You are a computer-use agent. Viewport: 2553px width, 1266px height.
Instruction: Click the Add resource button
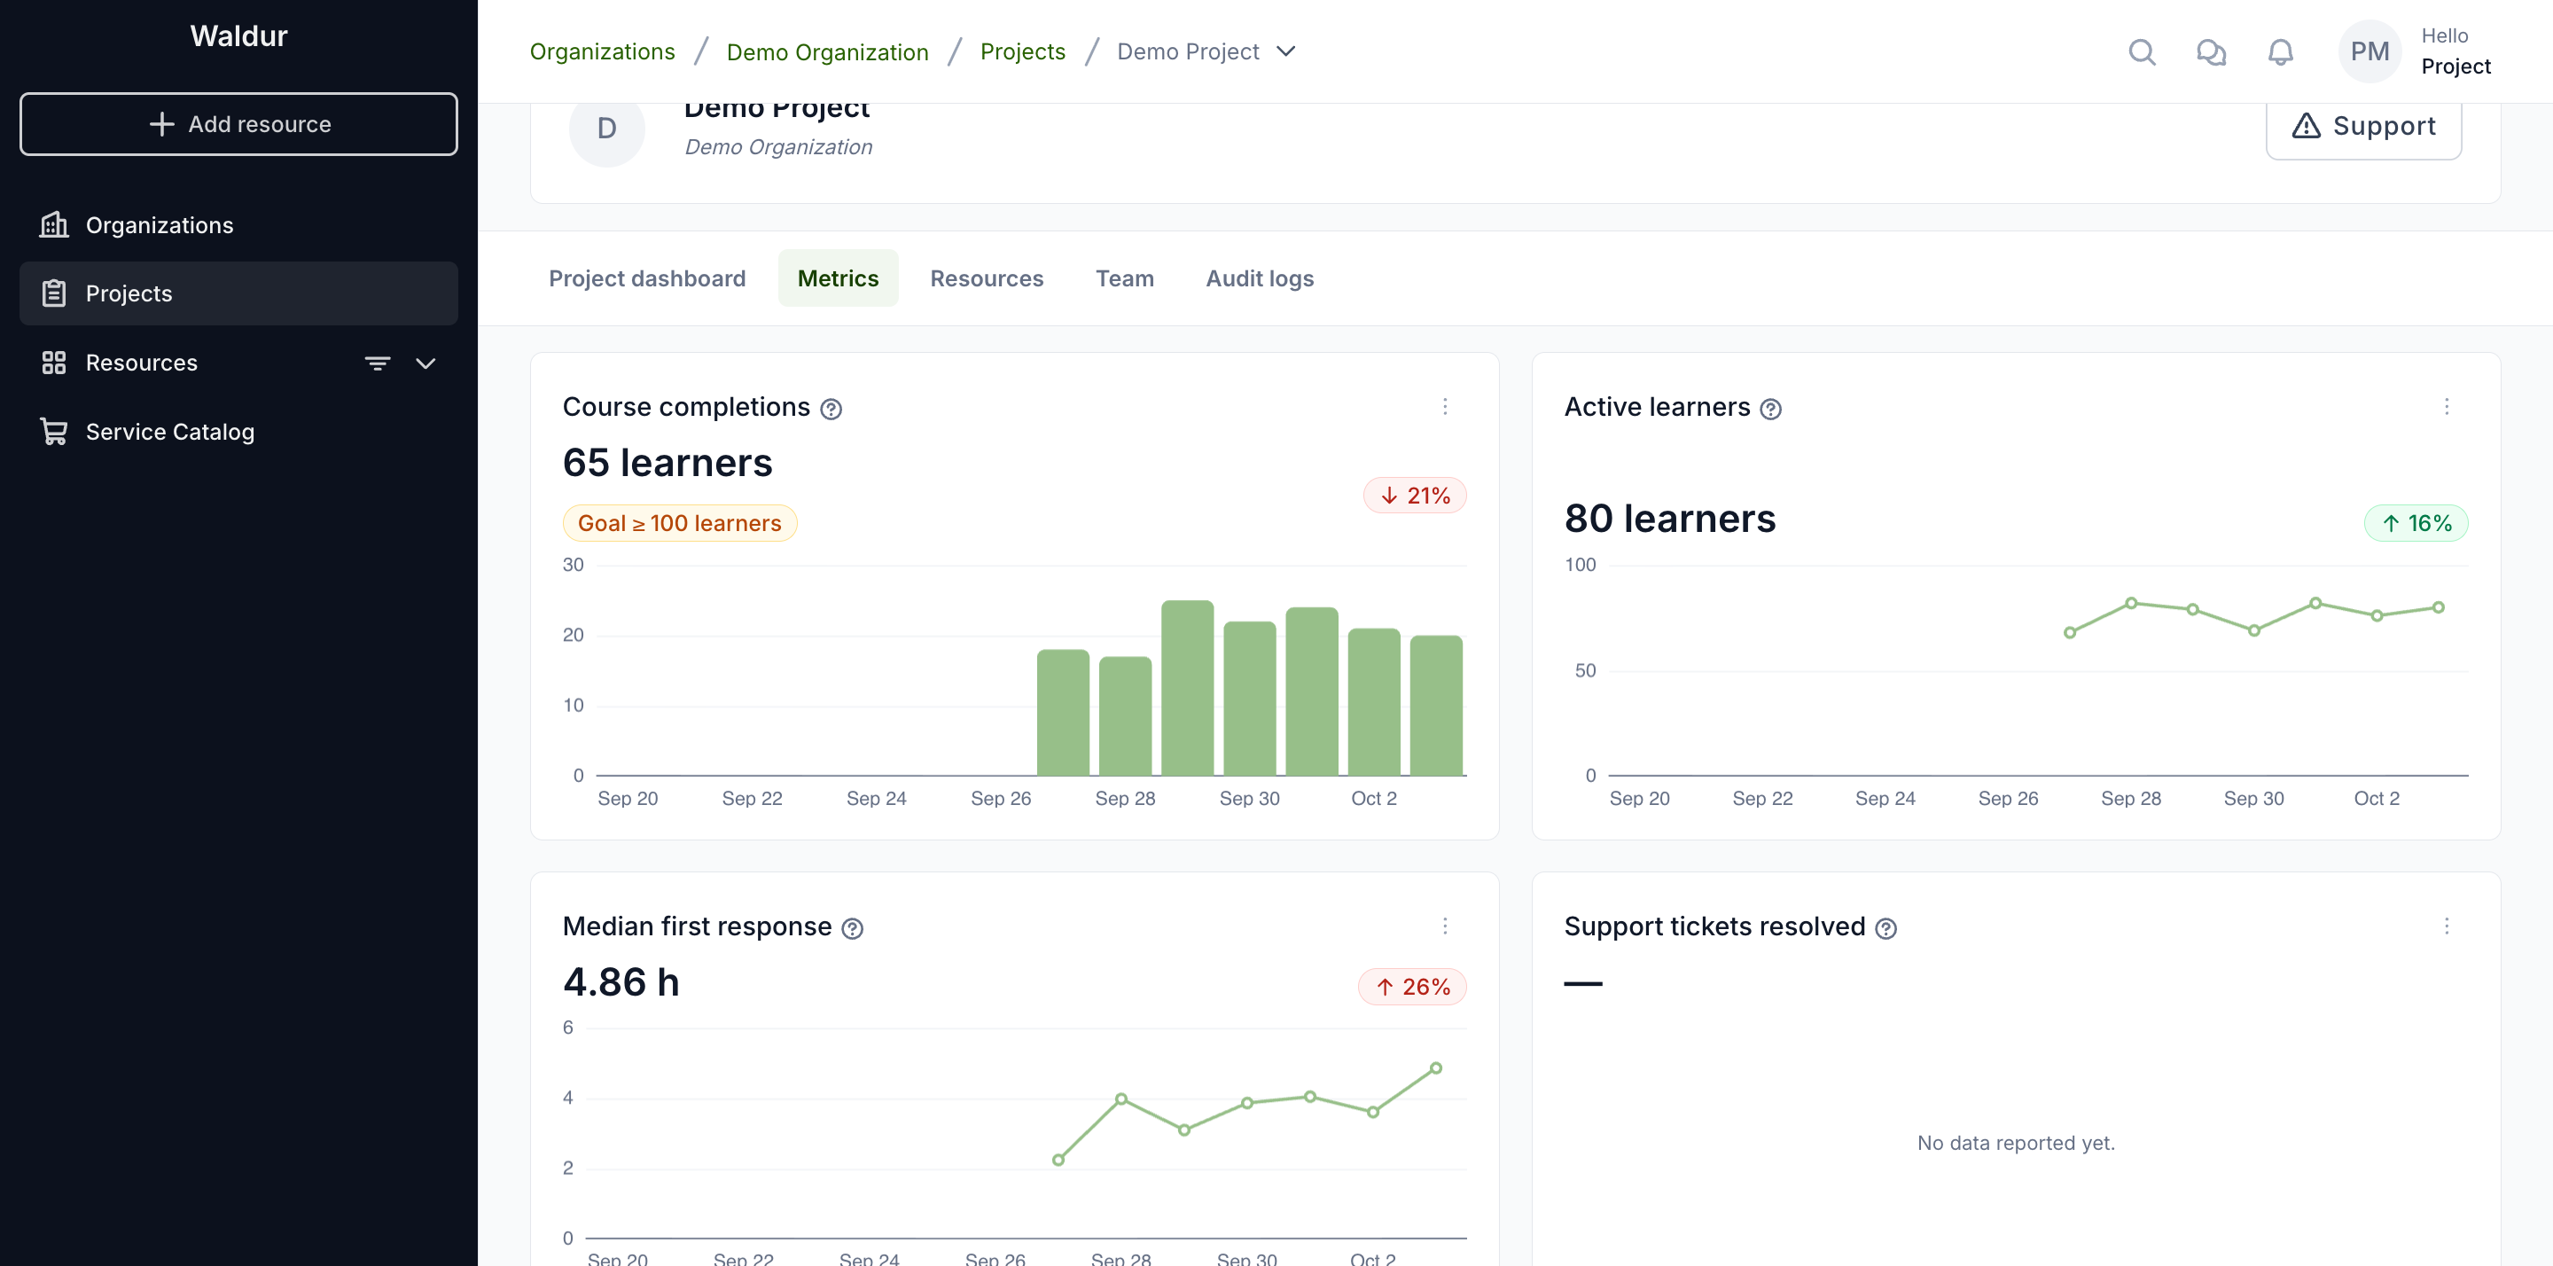(x=238, y=124)
